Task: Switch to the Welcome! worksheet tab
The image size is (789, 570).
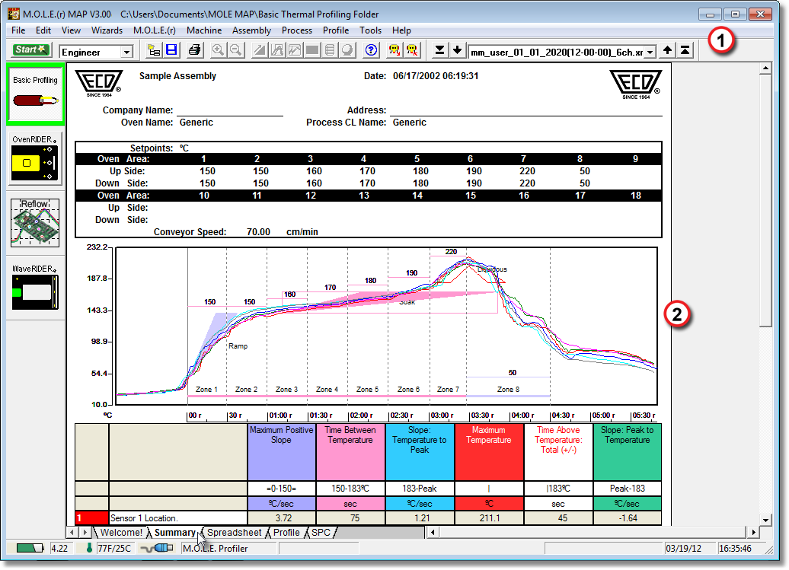Action: [x=121, y=532]
